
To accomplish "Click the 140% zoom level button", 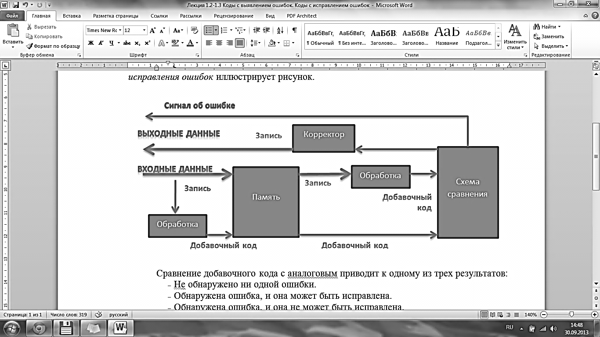I will pos(531,315).
